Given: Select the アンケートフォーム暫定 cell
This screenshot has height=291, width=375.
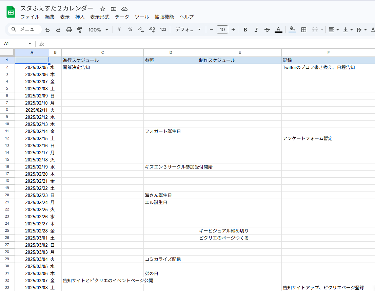Looking at the screenshot, I should pyautogui.click(x=328, y=138).
